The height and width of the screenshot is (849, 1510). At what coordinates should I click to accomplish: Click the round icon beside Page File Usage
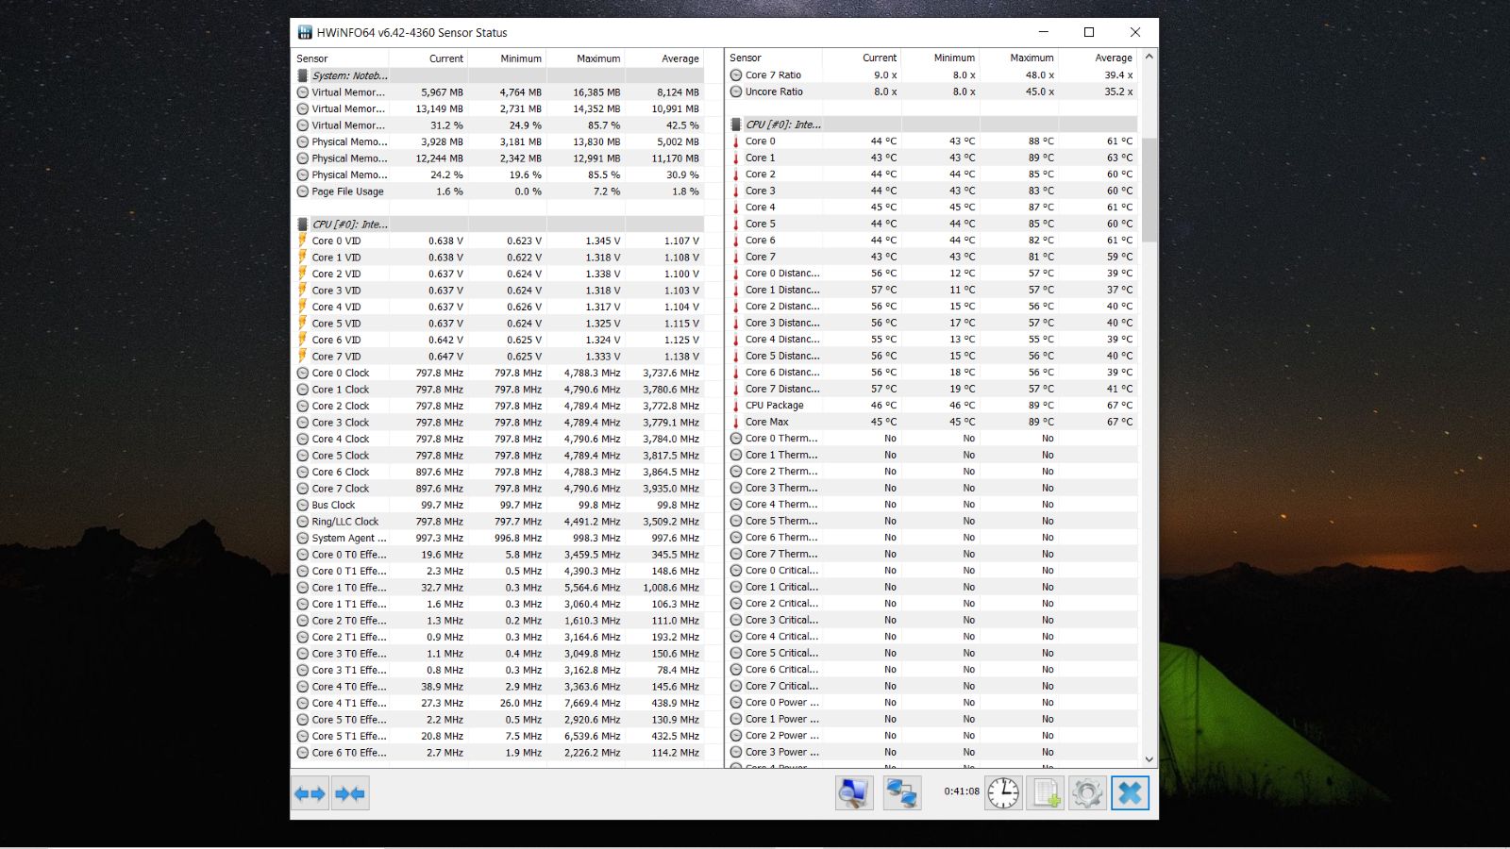pyautogui.click(x=303, y=191)
